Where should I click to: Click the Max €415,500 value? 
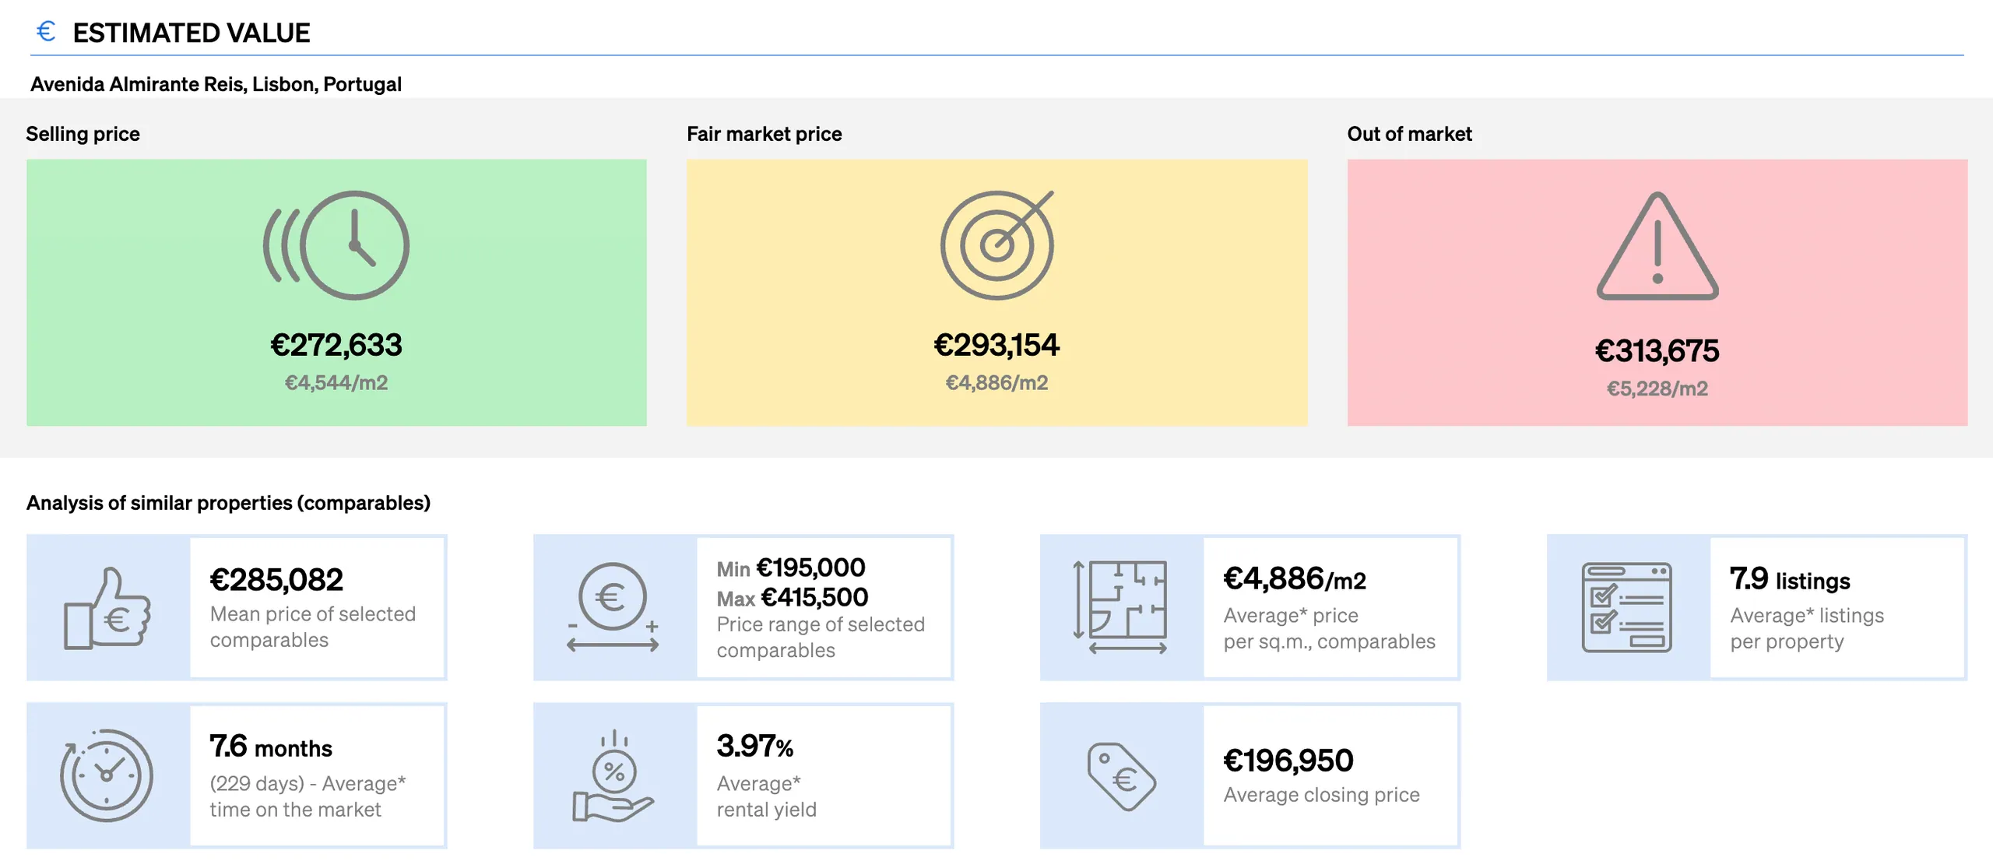coord(793,597)
